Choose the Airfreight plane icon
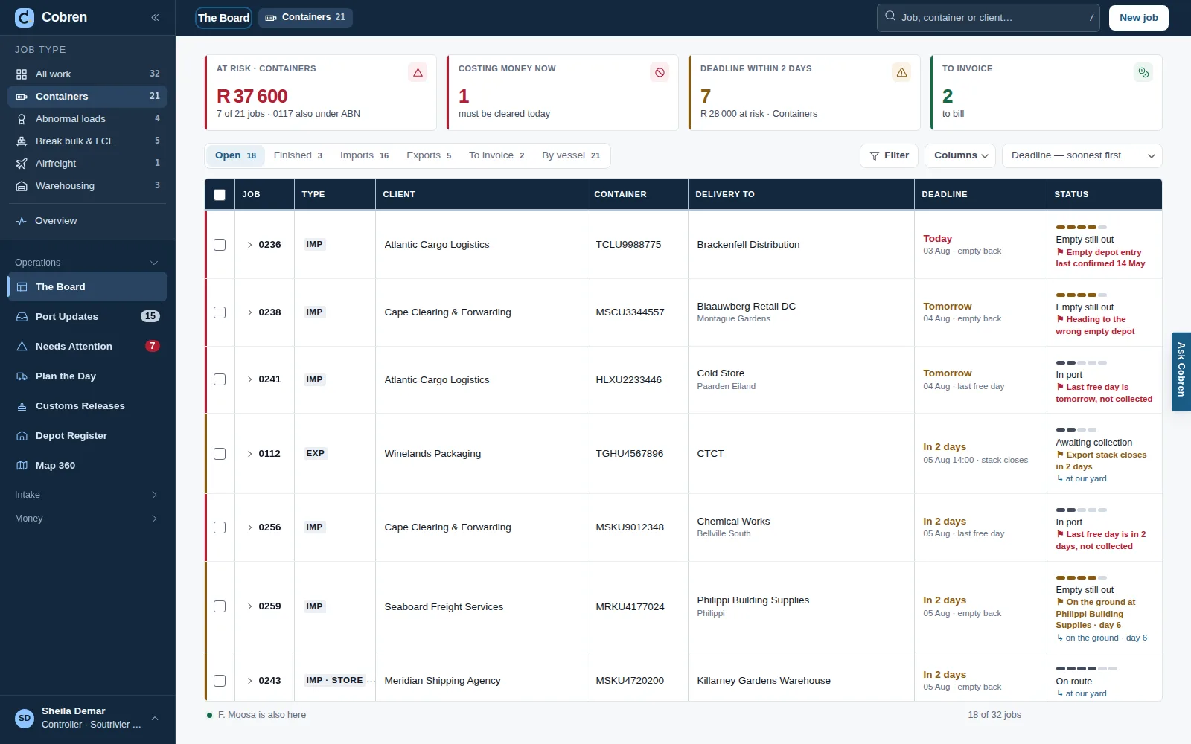The image size is (1191, 744). click(22, 164)
